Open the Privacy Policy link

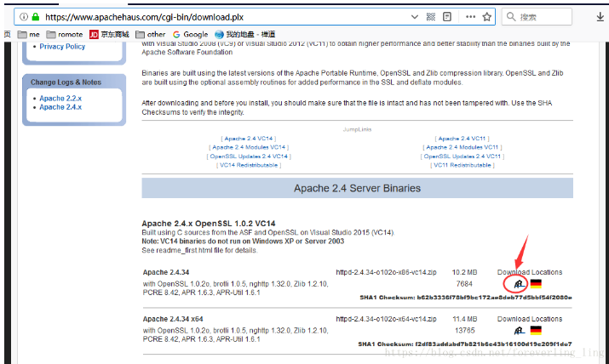(62, 47)
